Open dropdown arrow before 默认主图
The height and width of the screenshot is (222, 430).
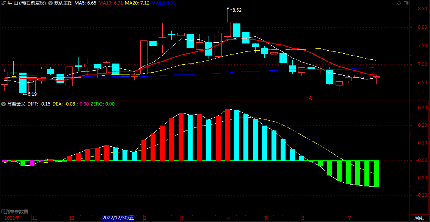[50, 3]
